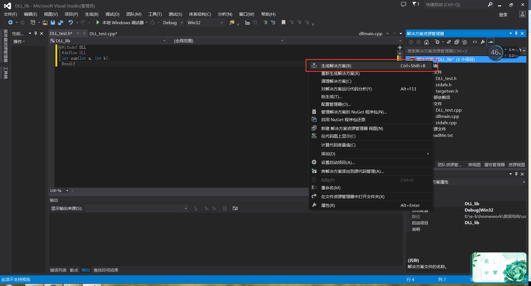This screenshot has height=286, width=531.
Task: Toggle word wrap in Output panel
Action: [235, 208]
